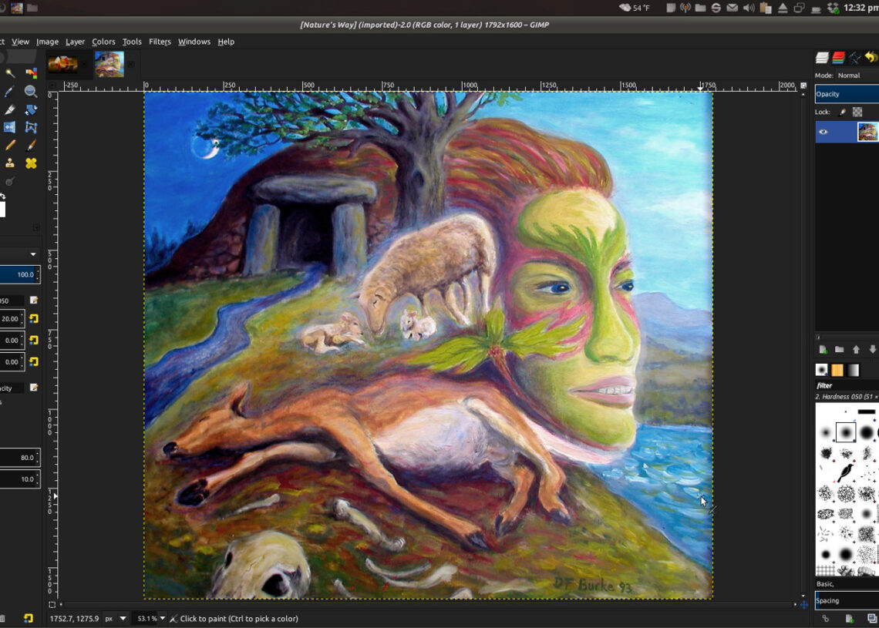Select the Zoom magnifier tool
The height and width of the screenshot is (628, 879).
pyautogui.click(x=31, y=91)
